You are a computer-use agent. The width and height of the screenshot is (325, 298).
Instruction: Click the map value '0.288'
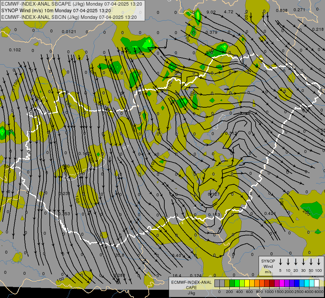click(x=120, y=275)
